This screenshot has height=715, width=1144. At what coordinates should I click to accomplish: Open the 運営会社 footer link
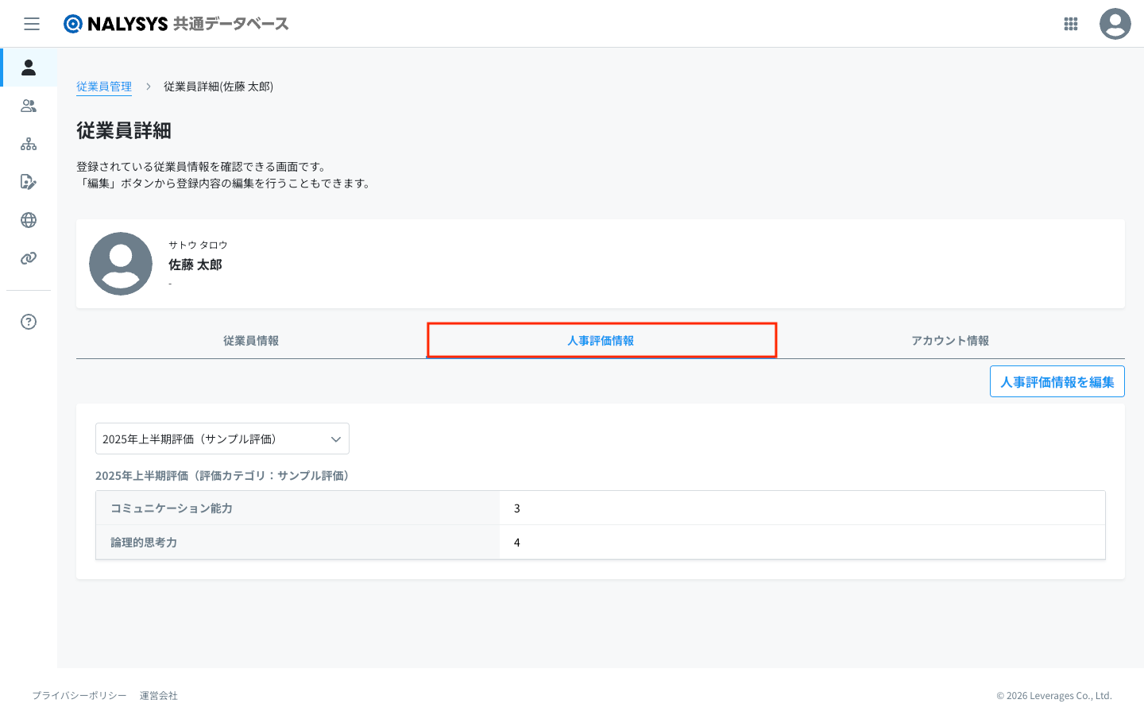pos(159,696)
